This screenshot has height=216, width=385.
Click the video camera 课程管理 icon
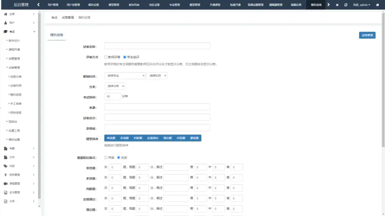(x=6, y=184)
